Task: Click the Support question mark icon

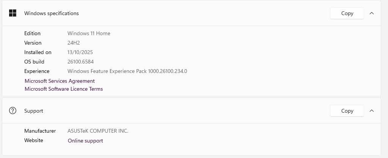Action: point(13,111)
